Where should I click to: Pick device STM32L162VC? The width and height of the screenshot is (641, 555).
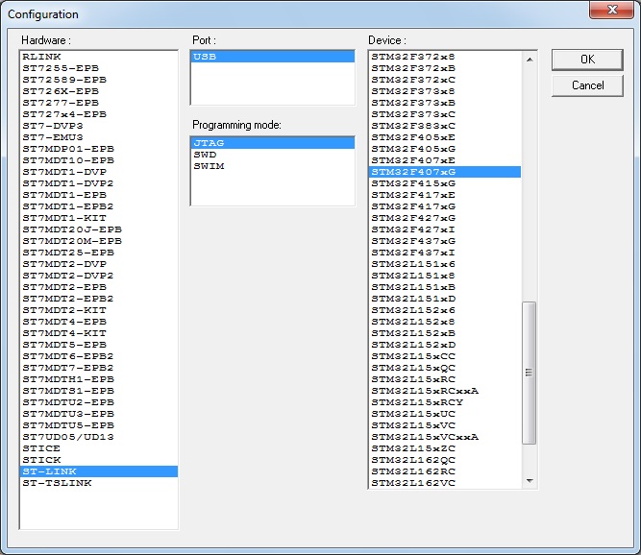coord(445,483)
